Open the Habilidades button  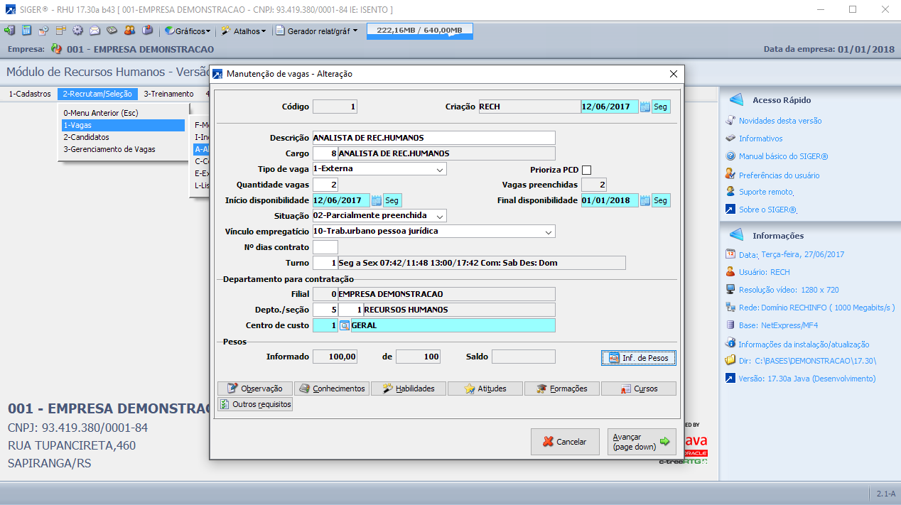408,389
